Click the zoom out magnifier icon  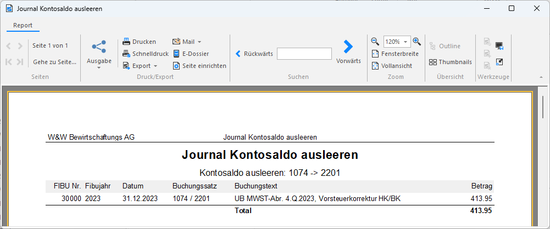pyautogui.click(x=375, y=42)
